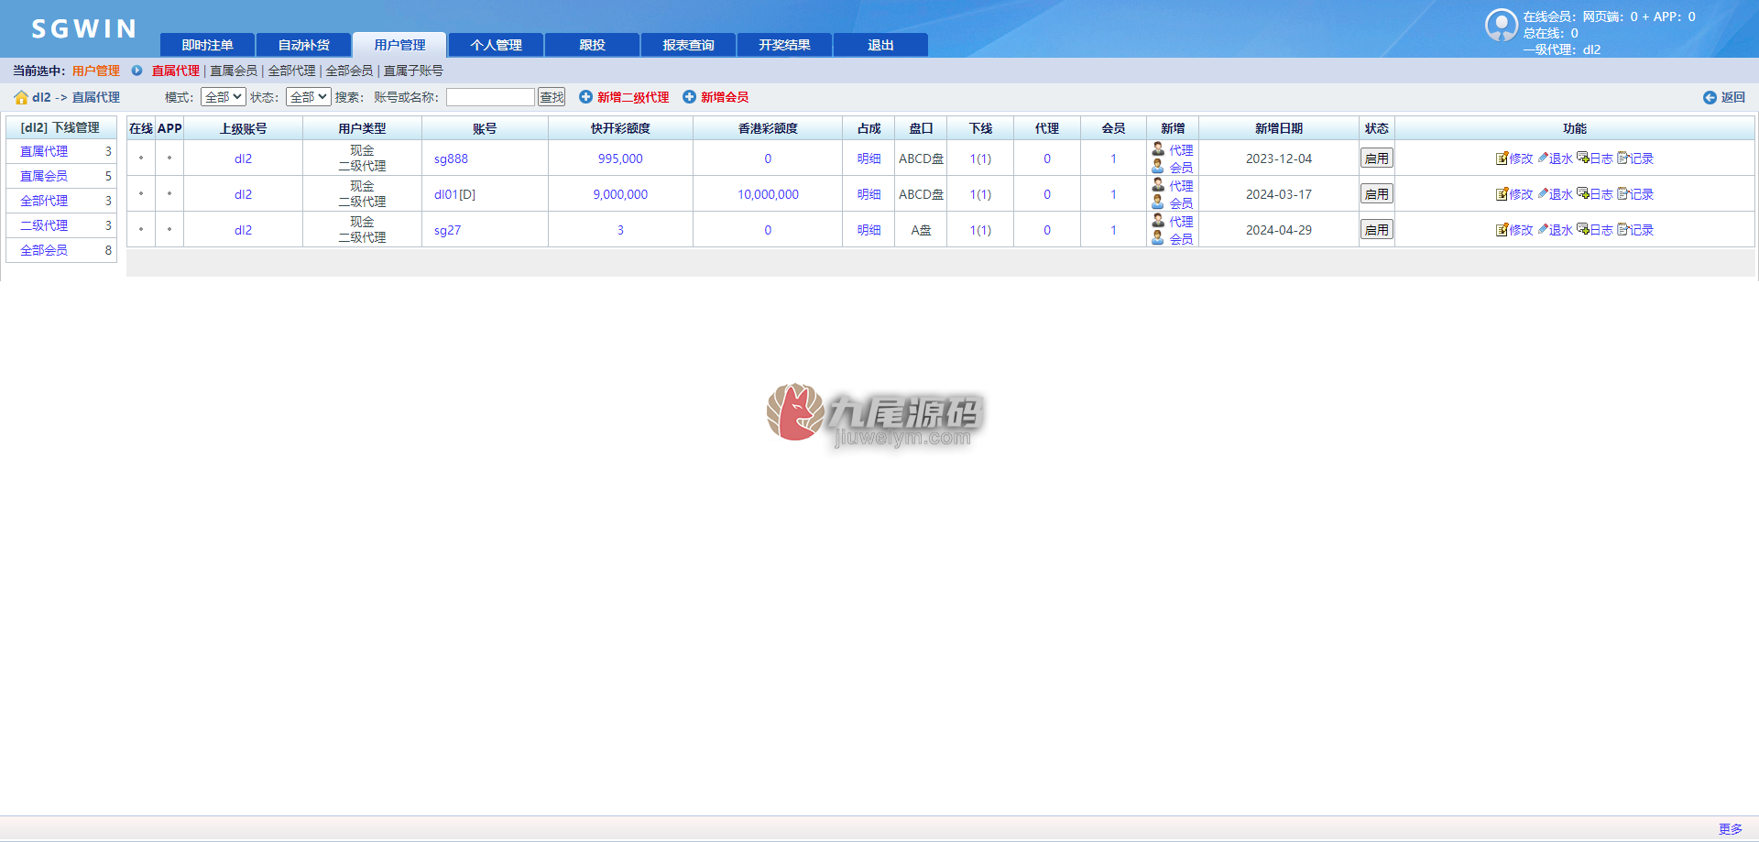The width and height of the screenshot is (1759, 842).
Task: Open the 状态 dropdown
Action: coord(308,97)
